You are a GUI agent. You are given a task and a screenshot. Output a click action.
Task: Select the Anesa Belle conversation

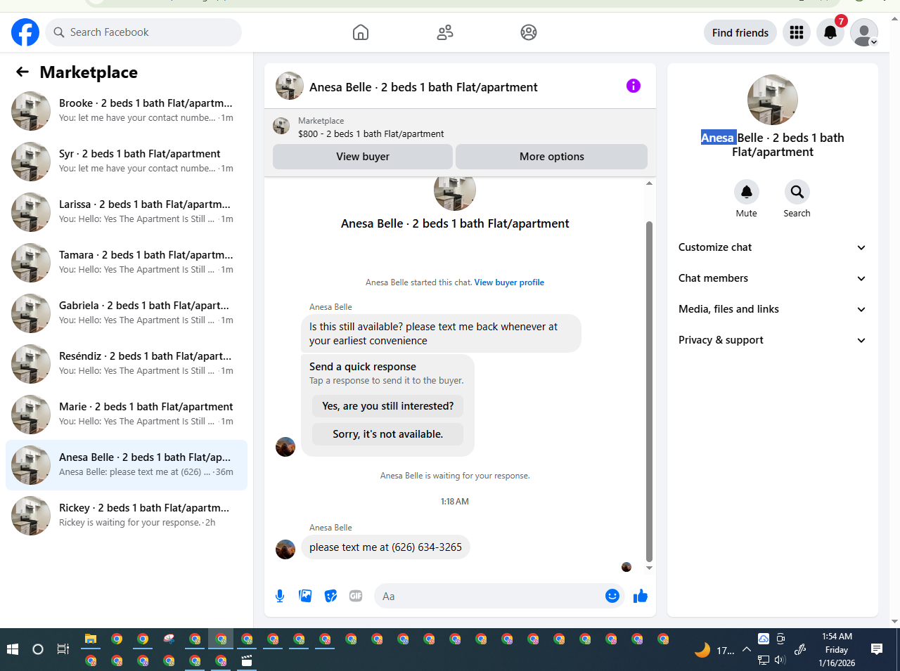tap(127, 465)
